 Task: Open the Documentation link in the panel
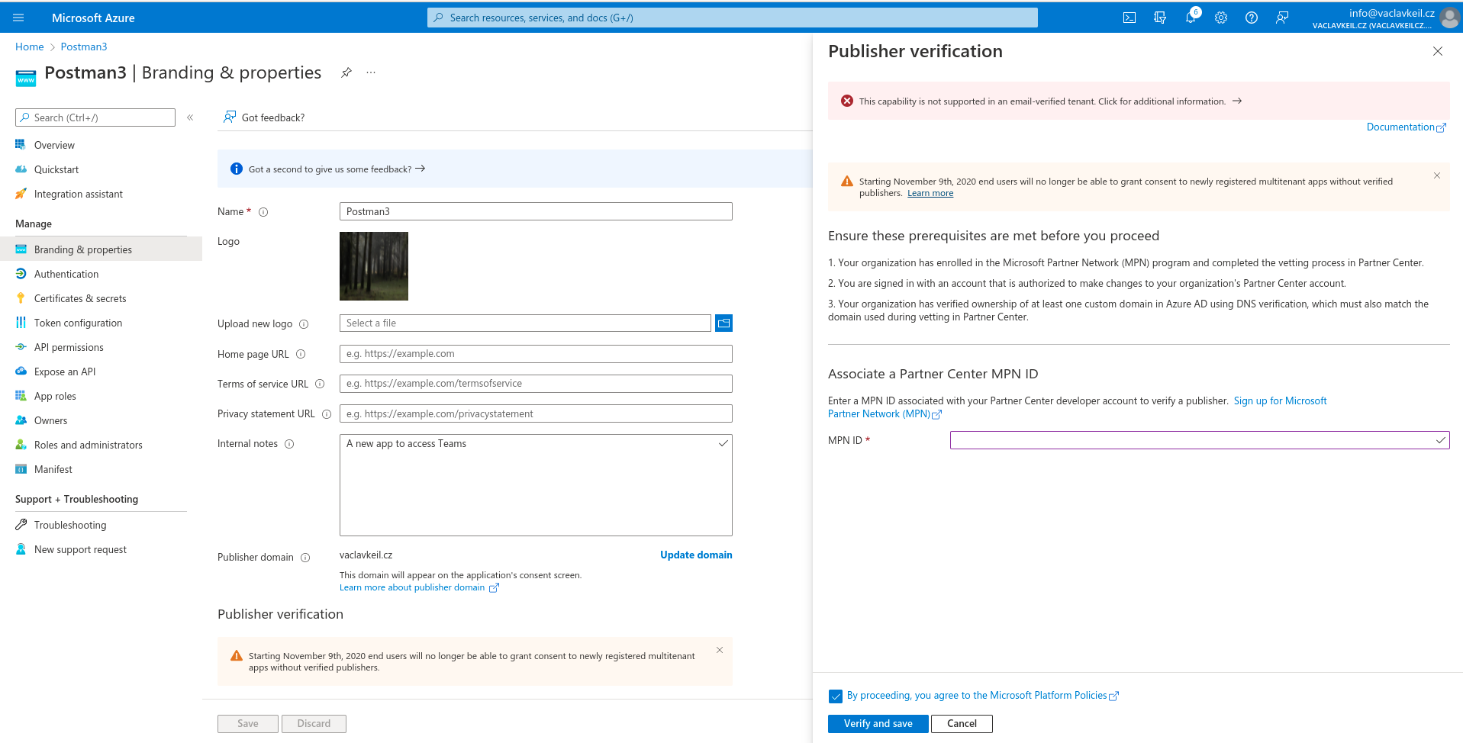pyautogui.click(x=1406, y=127)
